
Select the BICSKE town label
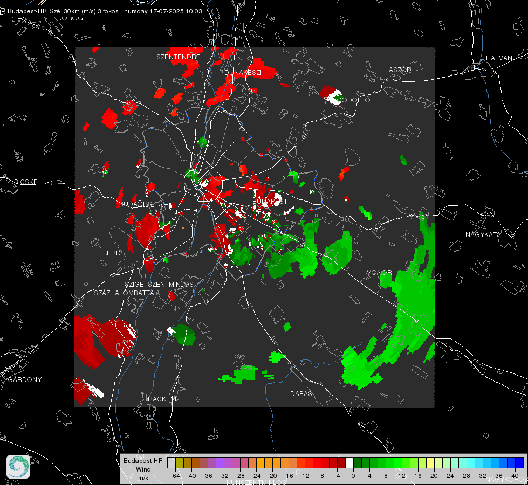[25, 182]
